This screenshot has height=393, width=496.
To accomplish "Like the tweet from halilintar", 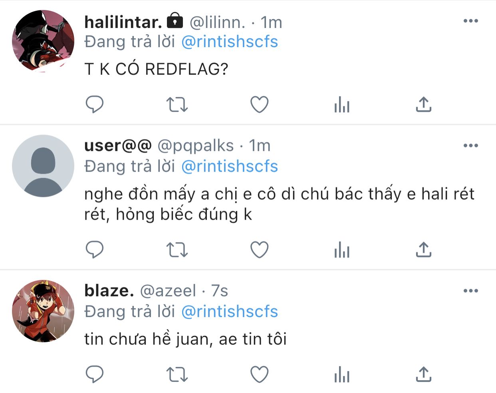I will (259, 104).
